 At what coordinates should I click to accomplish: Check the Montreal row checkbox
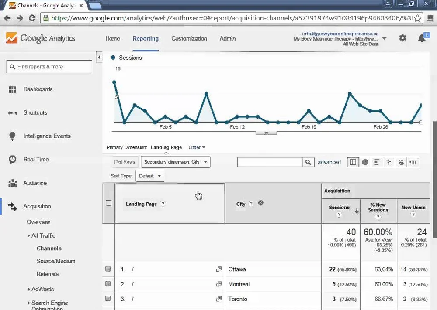[x=108, y=283]
